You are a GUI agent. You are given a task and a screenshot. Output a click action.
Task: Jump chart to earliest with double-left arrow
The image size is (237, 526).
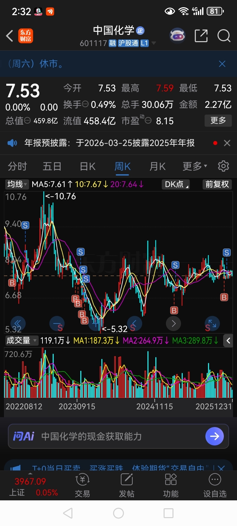click(17, 323)
